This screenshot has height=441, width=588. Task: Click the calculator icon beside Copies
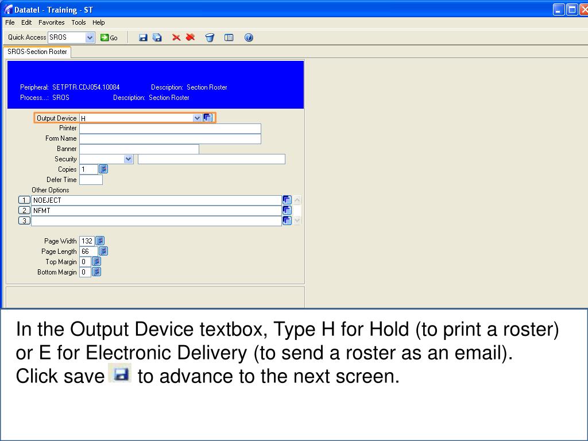(x=103, y=169)
